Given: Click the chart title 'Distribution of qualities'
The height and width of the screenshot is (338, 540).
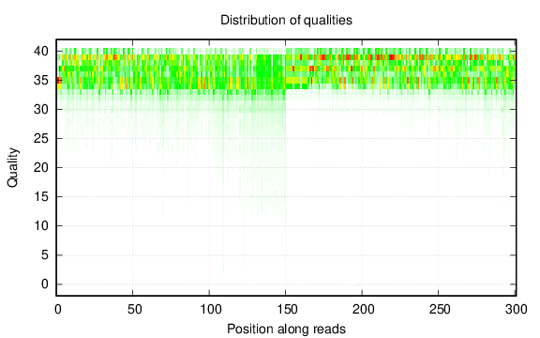Looking at the screenshot, I should (x=286, y=20).
